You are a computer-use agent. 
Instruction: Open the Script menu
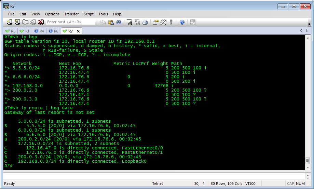pos(88,14)
